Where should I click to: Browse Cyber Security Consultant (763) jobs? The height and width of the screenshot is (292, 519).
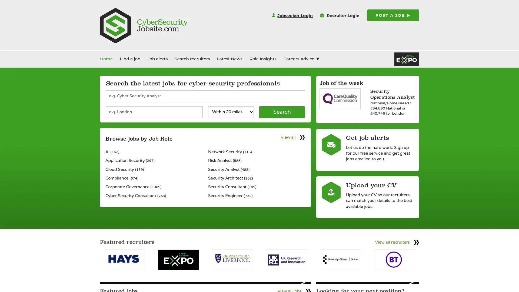[x=136, y=196]
